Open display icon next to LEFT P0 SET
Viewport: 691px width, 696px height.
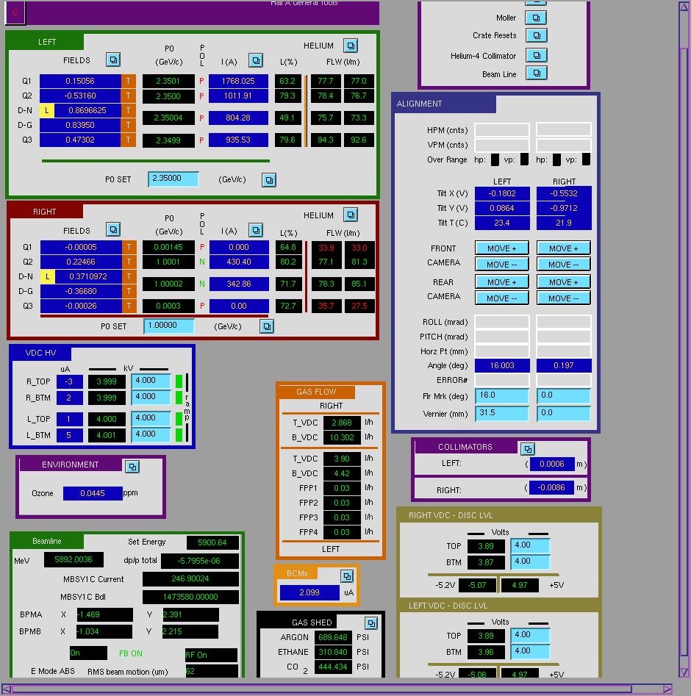pyautogui.click(x=268, y=180)
